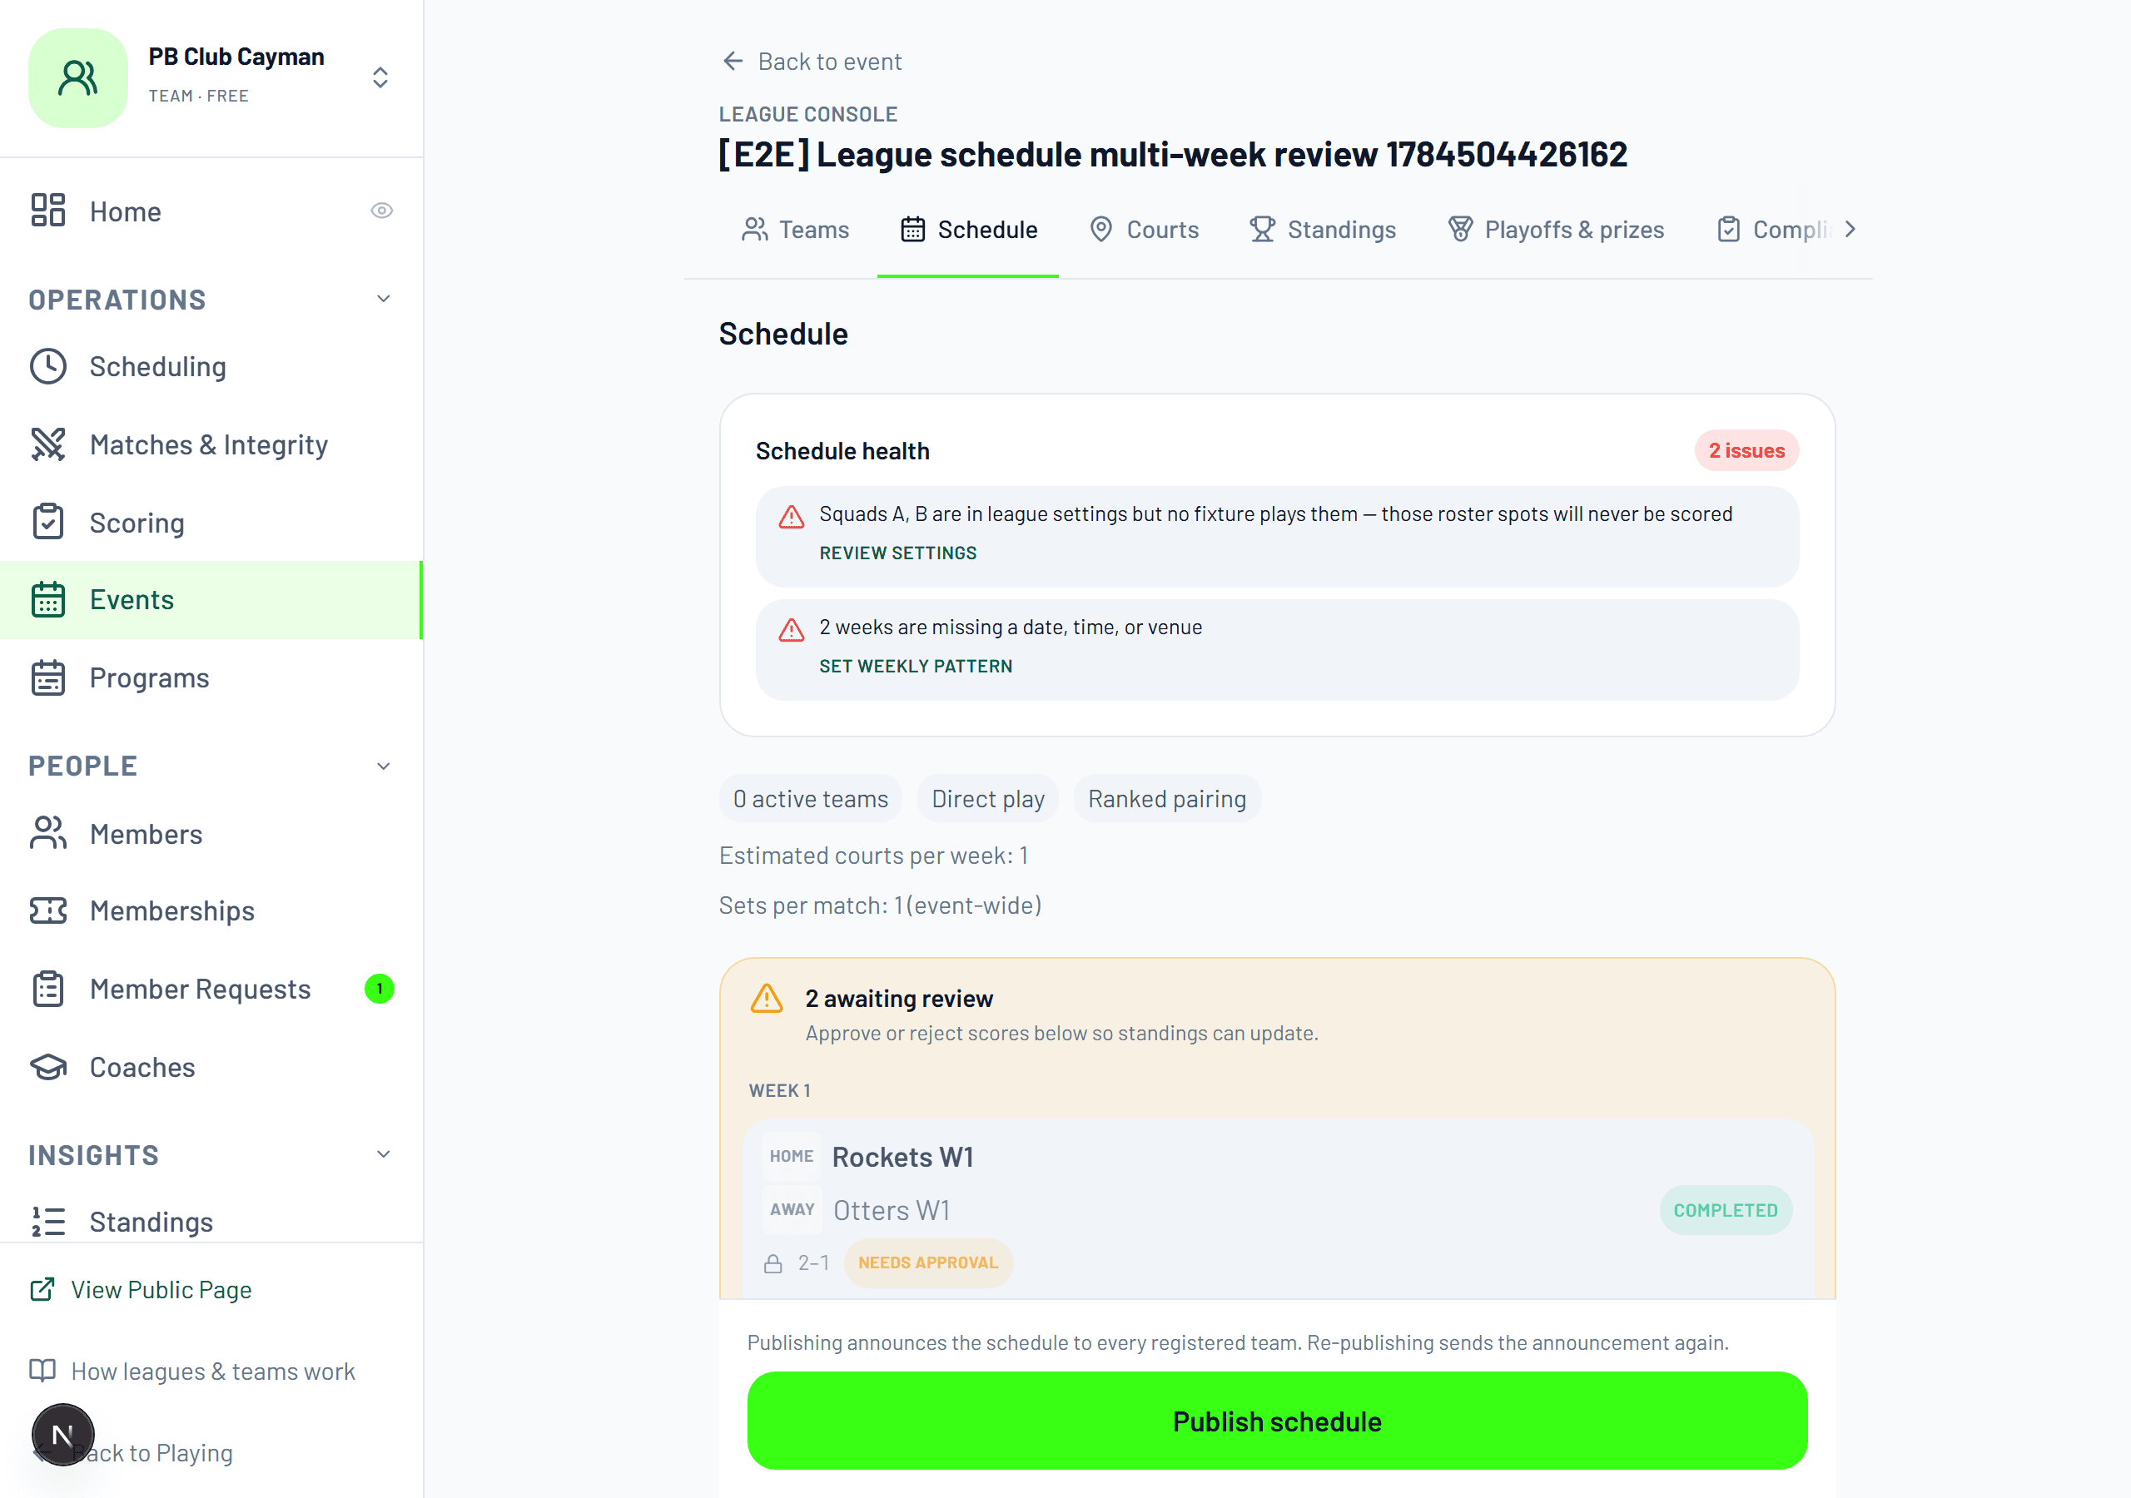
Task: Click the PB Club Cayman team avatar
Action: (78, 78)
